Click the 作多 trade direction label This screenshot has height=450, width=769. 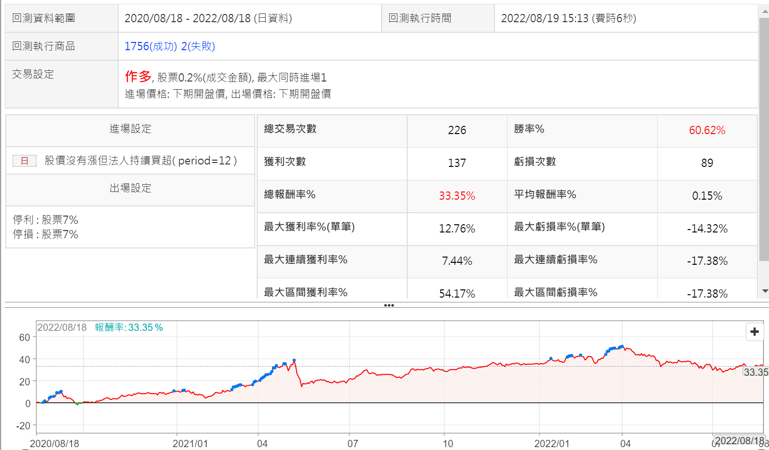[138, 76]
